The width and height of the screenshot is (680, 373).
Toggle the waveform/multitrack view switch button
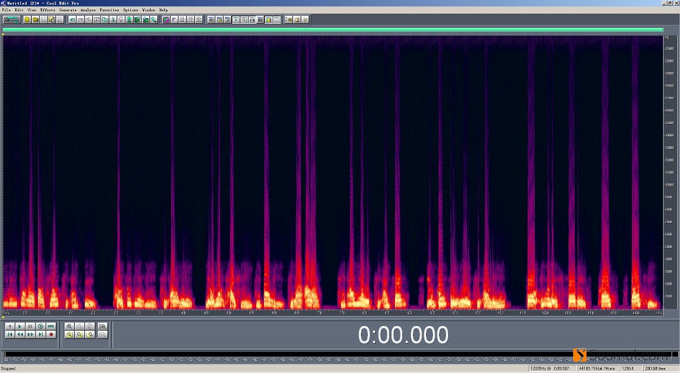click(x=11, y=20)
